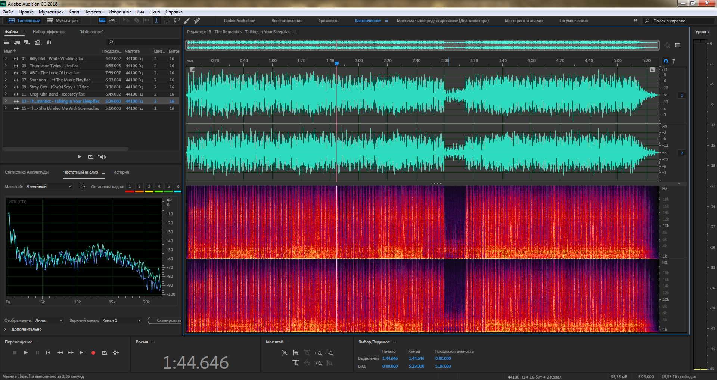The image size is (717, 380).
Task: Click hold frame button 3
Action: pyautogui.click(x=149, y=186)
